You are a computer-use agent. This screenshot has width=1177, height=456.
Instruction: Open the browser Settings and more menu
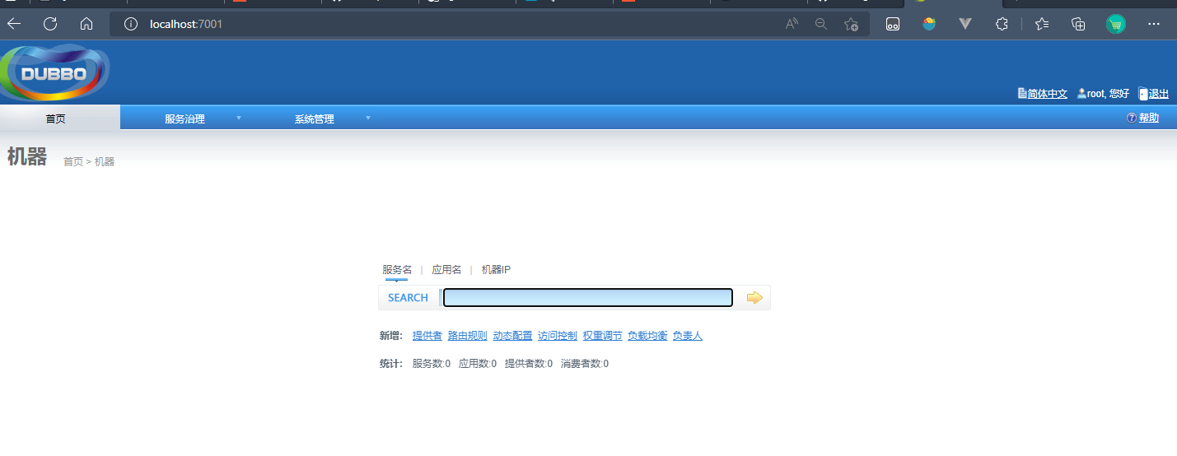tap(1154, 24)
